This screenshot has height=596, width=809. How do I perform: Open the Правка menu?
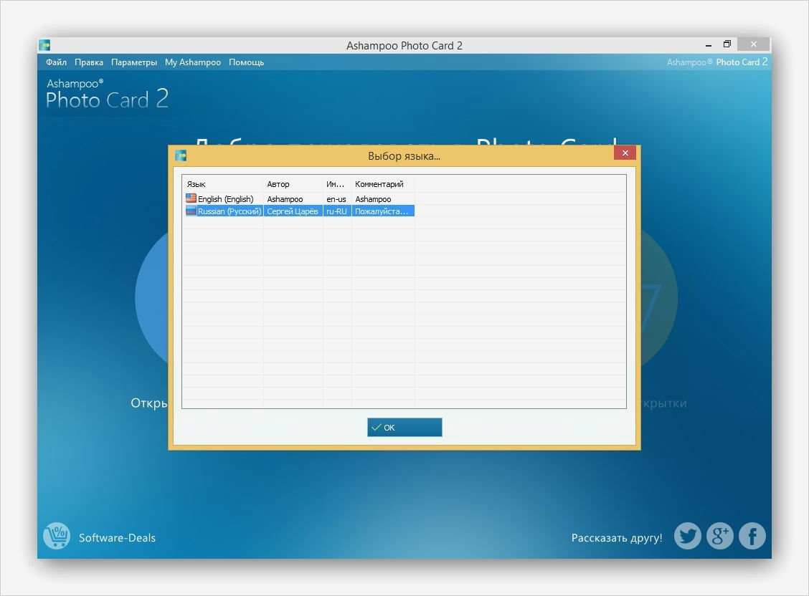pyautogui.click(x=89, y=62)
